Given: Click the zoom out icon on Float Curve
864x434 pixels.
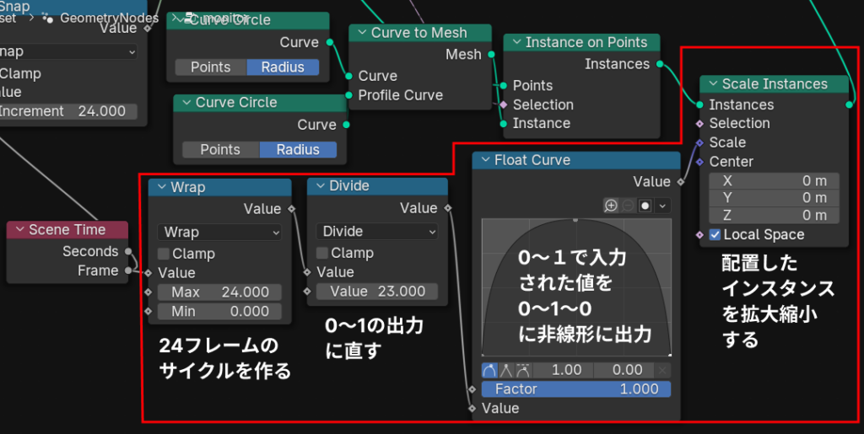Looking at the screenshot, I should click(627, 206).
